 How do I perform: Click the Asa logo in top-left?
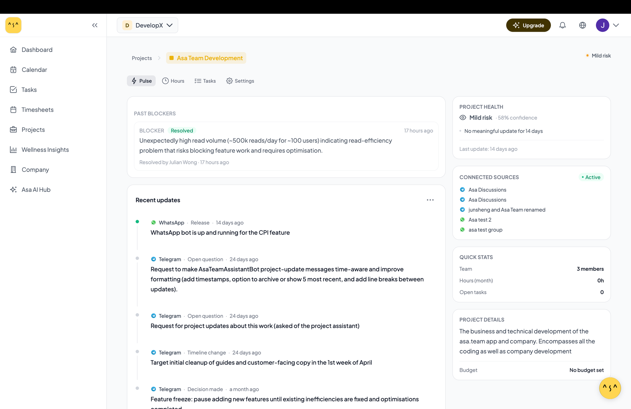(x=13, y=25)
